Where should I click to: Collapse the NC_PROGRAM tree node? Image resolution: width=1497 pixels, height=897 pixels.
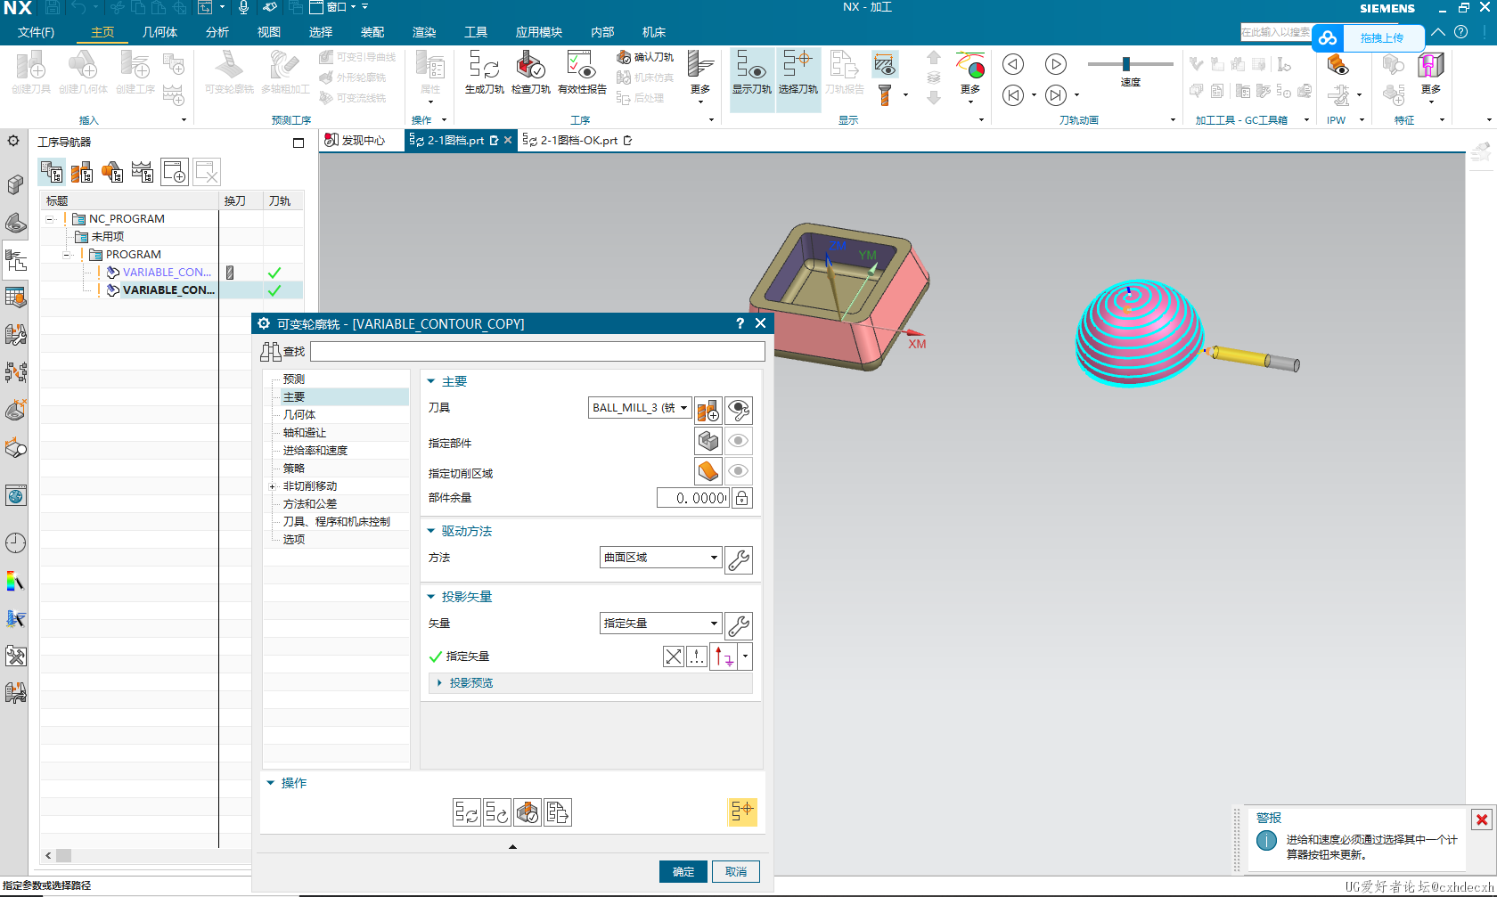(51, 219)
